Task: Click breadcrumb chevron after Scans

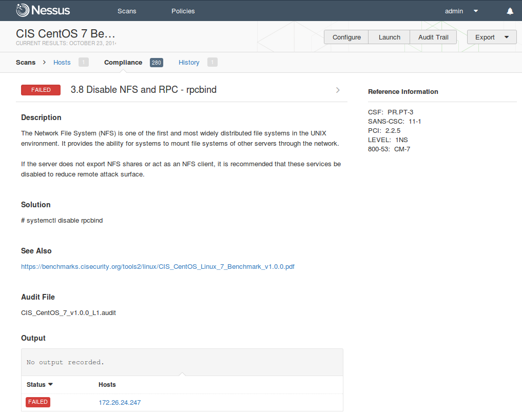Action: pos(44,62)
